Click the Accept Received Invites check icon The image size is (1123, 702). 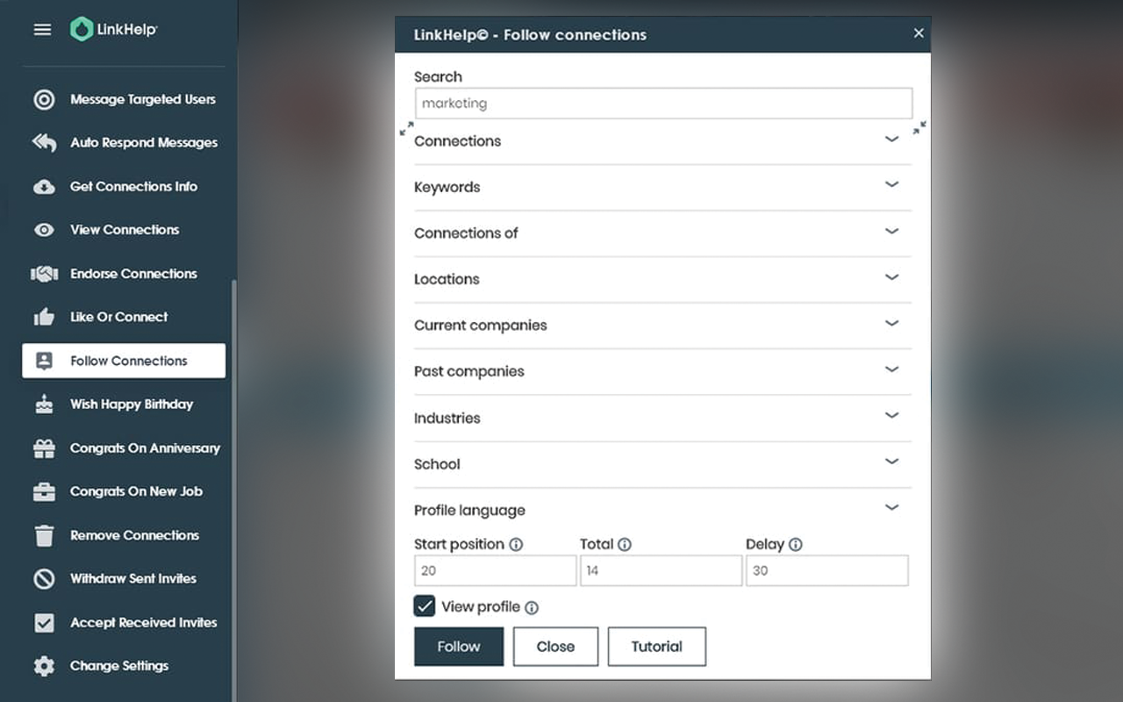44,622
